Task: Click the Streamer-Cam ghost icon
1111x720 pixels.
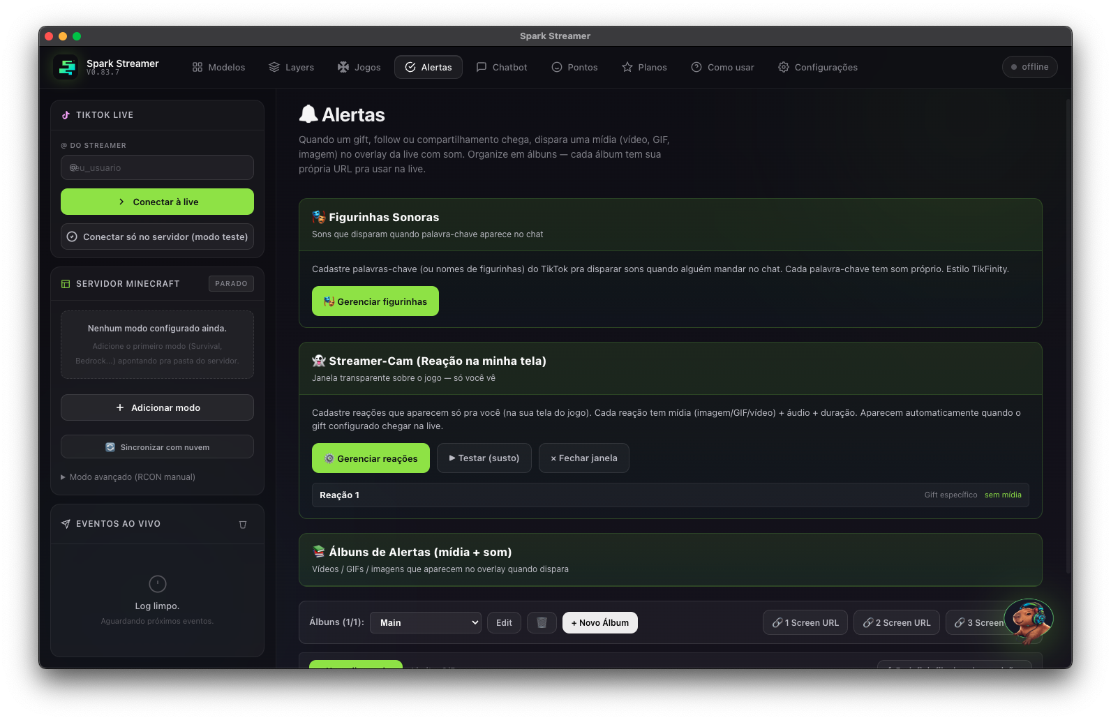Action: pos(319,361)
